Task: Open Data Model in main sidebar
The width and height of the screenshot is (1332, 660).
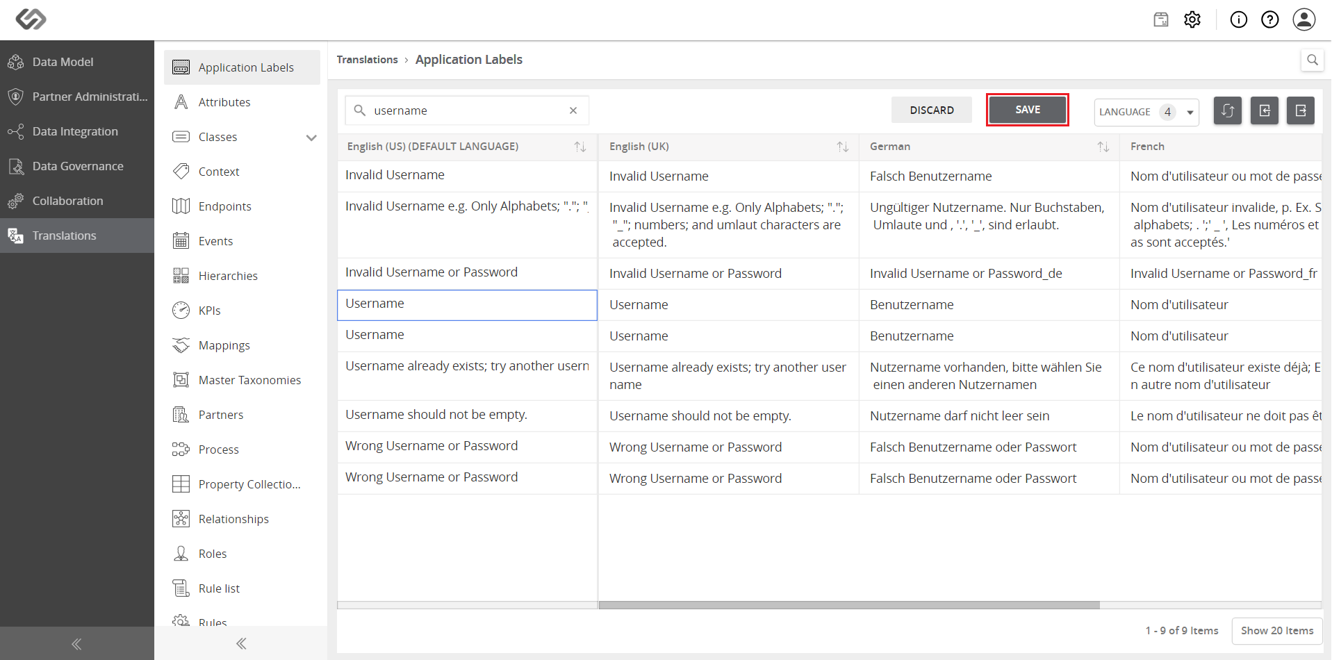Action: point(77,62)
